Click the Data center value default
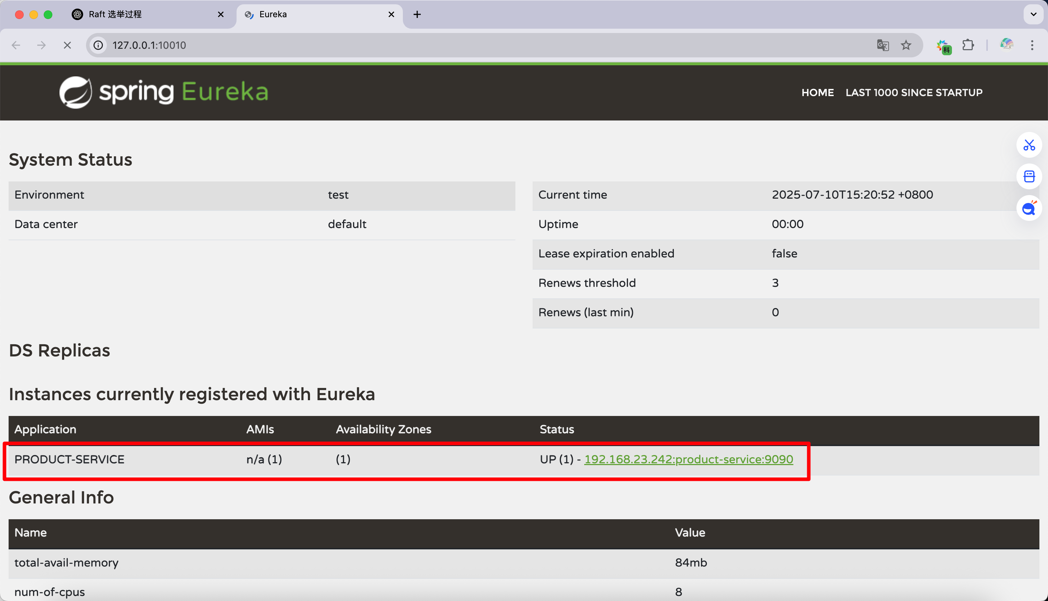Viewport: 1048px width, 601px height. 347,224
